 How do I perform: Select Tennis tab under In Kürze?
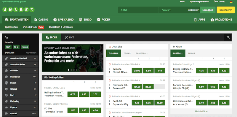pos(191,53)
